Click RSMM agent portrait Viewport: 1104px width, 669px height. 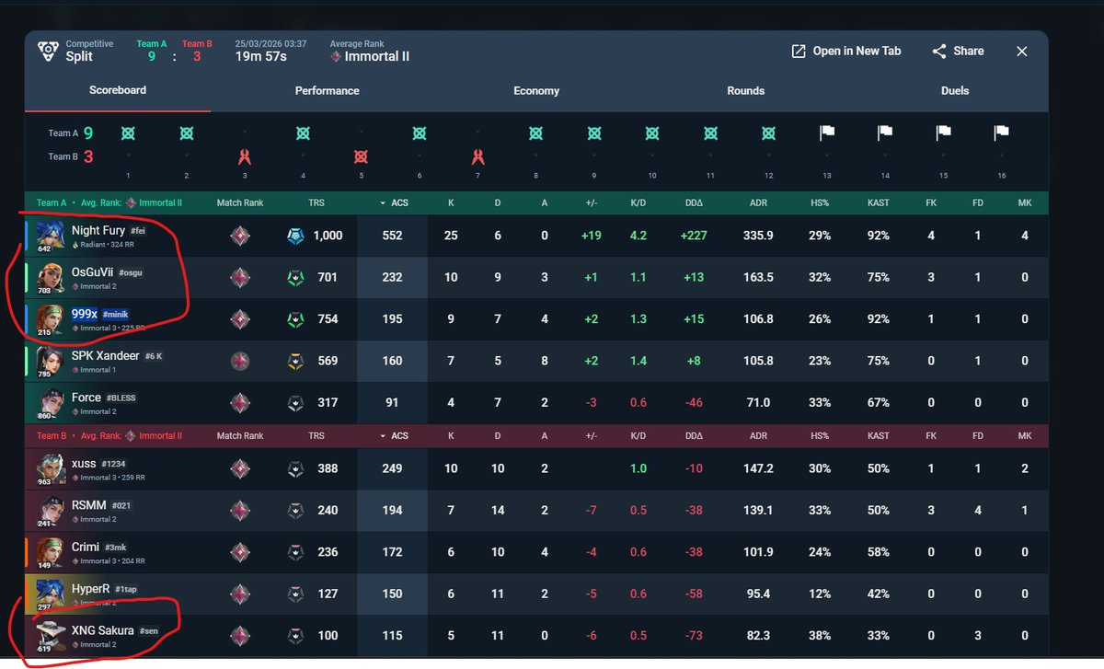click(x=49, y=511)
